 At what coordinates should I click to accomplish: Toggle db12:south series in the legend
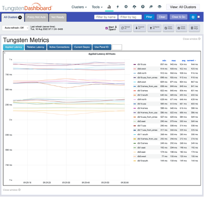click(143, 95)
